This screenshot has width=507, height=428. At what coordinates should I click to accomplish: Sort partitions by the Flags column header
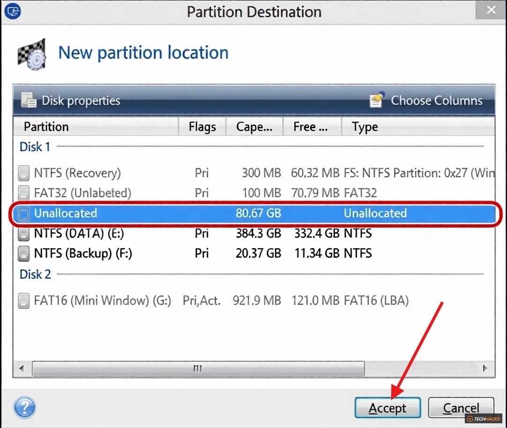[201, 126]
